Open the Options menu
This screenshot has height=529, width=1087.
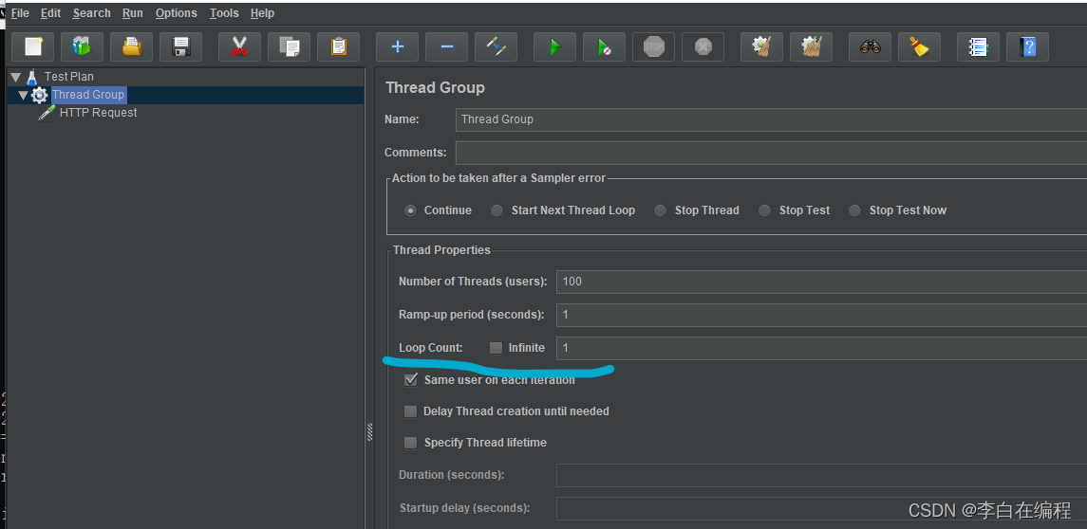[x=176, y=13]
